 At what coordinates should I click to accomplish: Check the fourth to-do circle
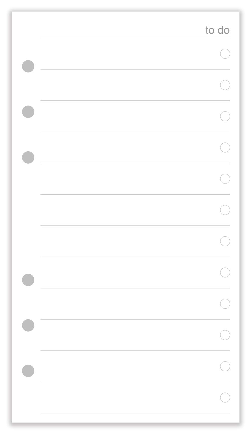click(225, 148)
